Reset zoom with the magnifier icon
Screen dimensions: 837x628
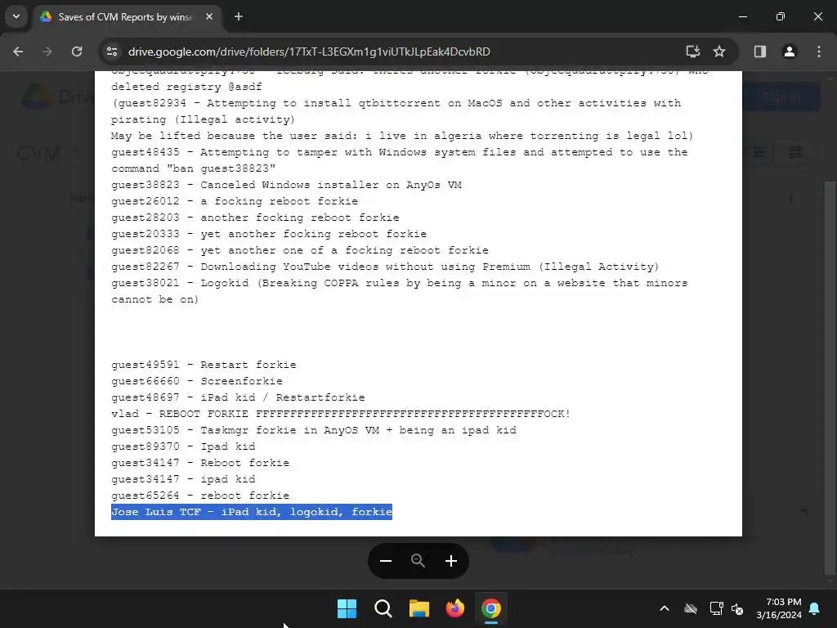418,561
